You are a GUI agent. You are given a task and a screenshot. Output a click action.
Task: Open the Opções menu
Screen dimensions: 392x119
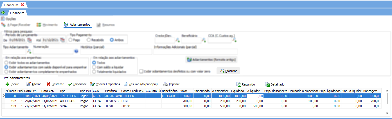pos(8,19)
